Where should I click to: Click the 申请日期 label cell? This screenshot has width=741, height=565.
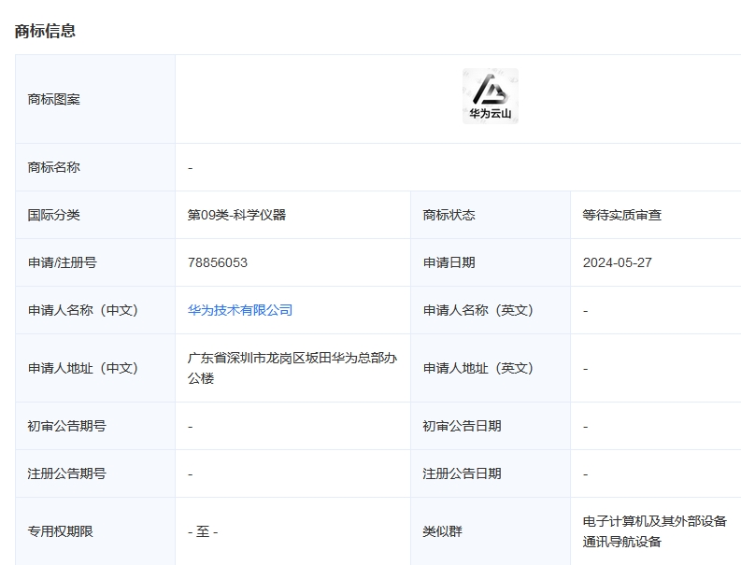(x=449, y=262)
